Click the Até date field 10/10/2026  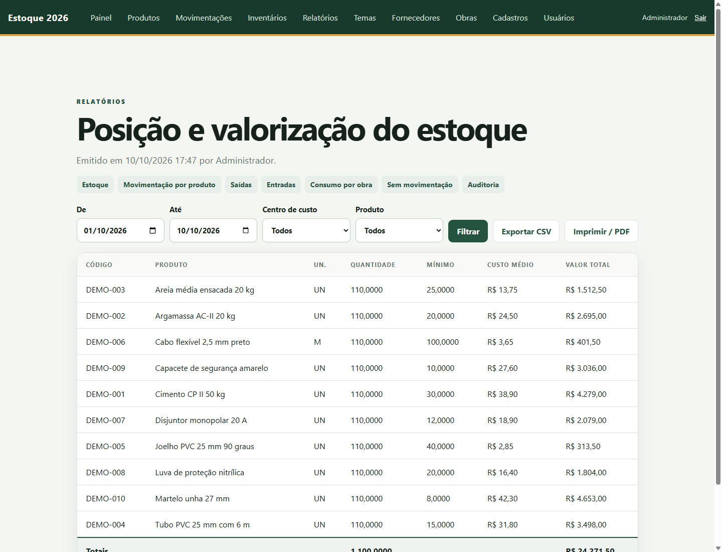[213, 230]
